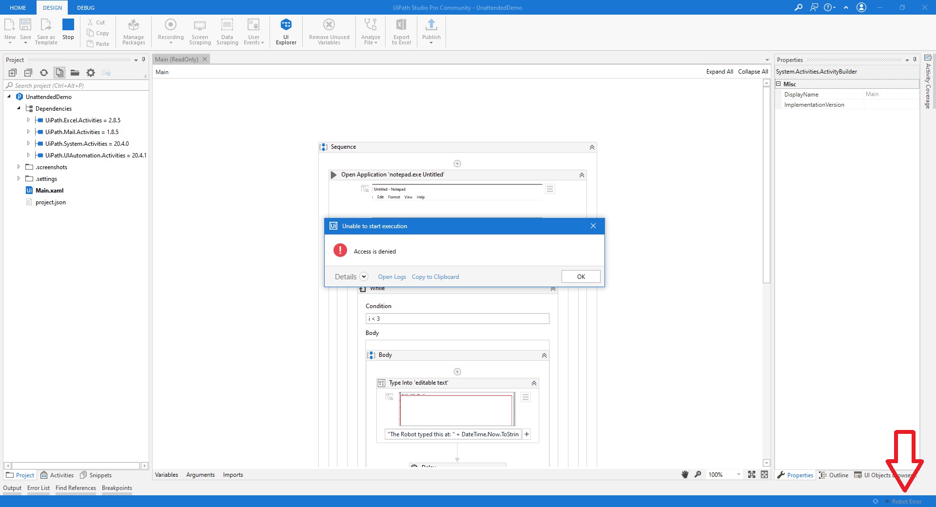Switch to the DEBUG ribbon tab
This screenshot has height=507, width=936.
tap(86, 8)
